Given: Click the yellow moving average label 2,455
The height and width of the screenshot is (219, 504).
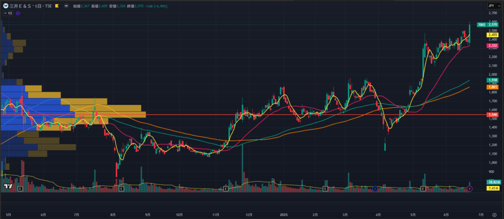Looking at the screenshot, I should 493,35.
